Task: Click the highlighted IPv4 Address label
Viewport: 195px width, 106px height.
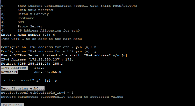Action: [15, 68]
